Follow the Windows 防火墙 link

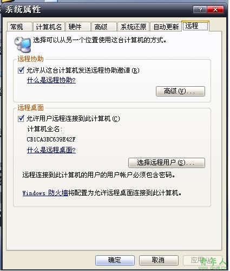pyautogui.click(x=45, y=193)
